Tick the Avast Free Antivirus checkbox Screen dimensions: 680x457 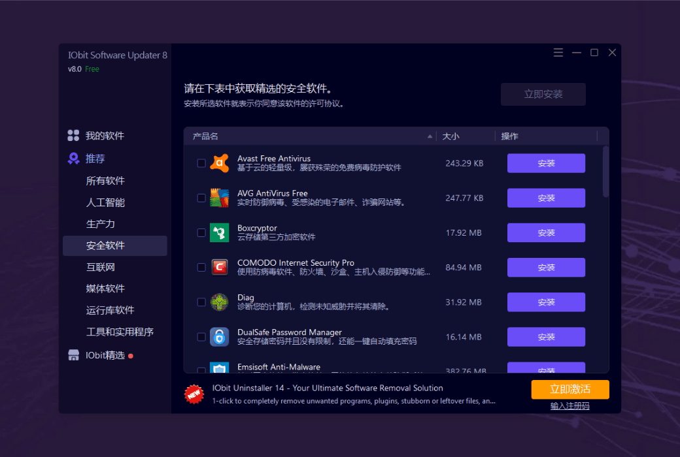coord(201,163)
